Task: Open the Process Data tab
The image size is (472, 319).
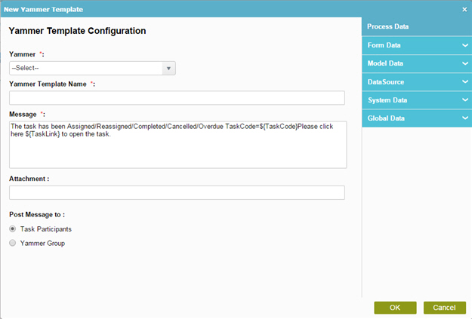Action: [417, 26]
